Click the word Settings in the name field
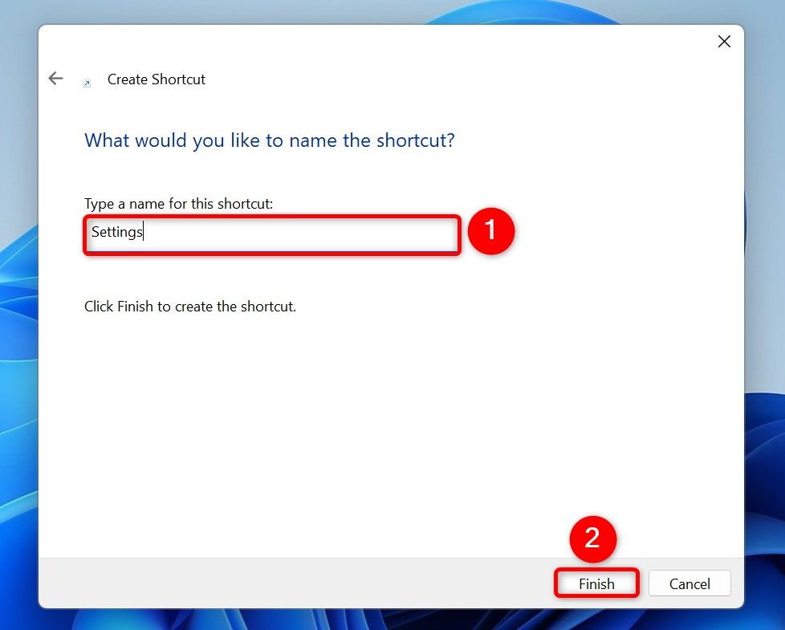Image resolution: width=785 pixels, height=630 pixels. point(116,233)
